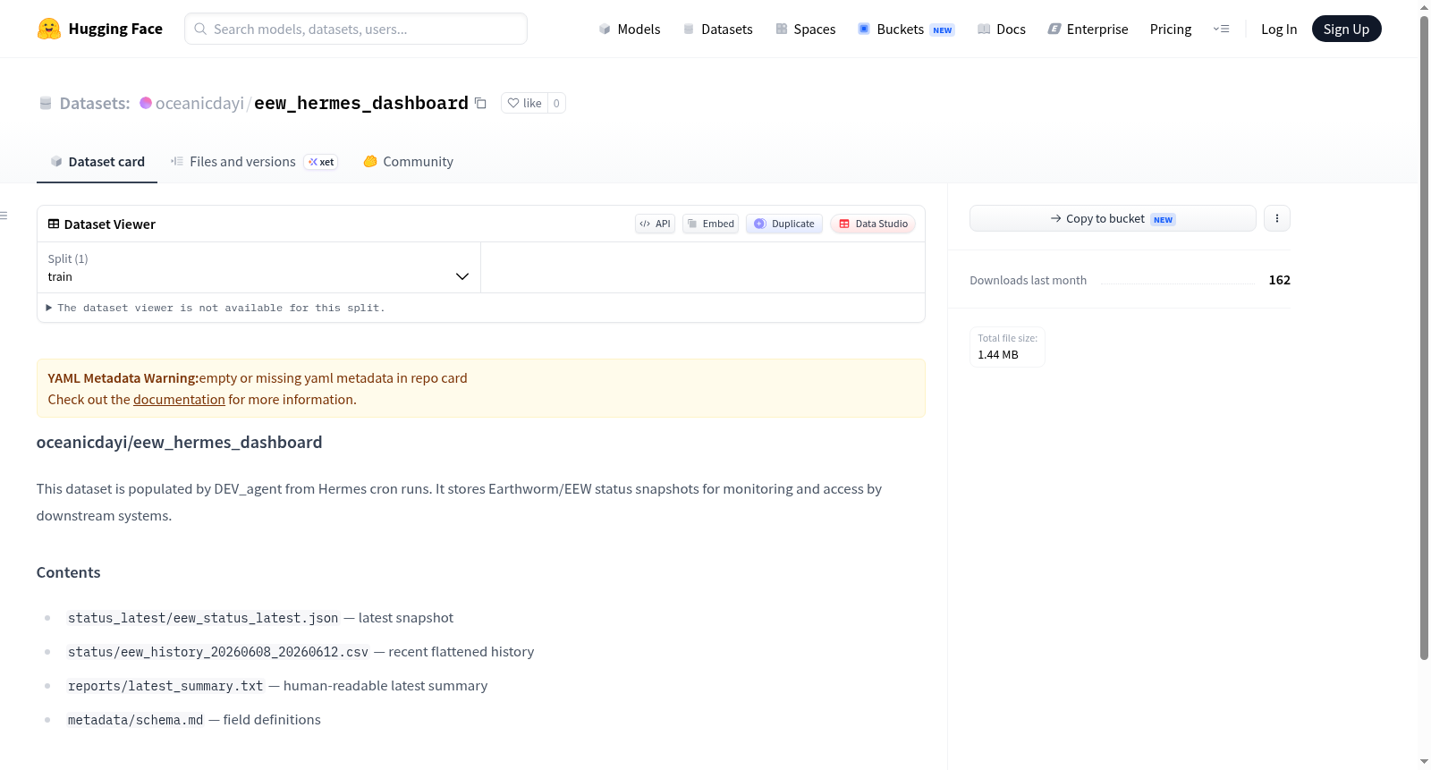Copy dataset name with the copy icon
1431x770 pixels.
pyautogui.click(x=480, y=103)
